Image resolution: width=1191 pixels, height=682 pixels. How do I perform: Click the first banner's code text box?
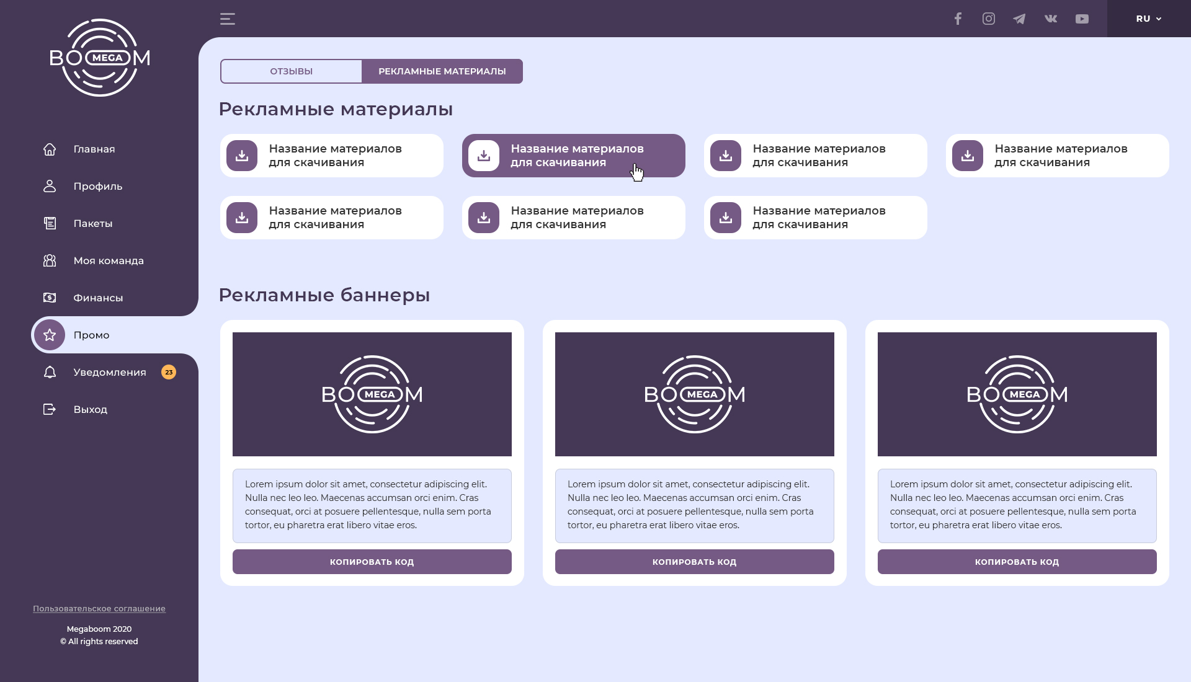(372, 506)
